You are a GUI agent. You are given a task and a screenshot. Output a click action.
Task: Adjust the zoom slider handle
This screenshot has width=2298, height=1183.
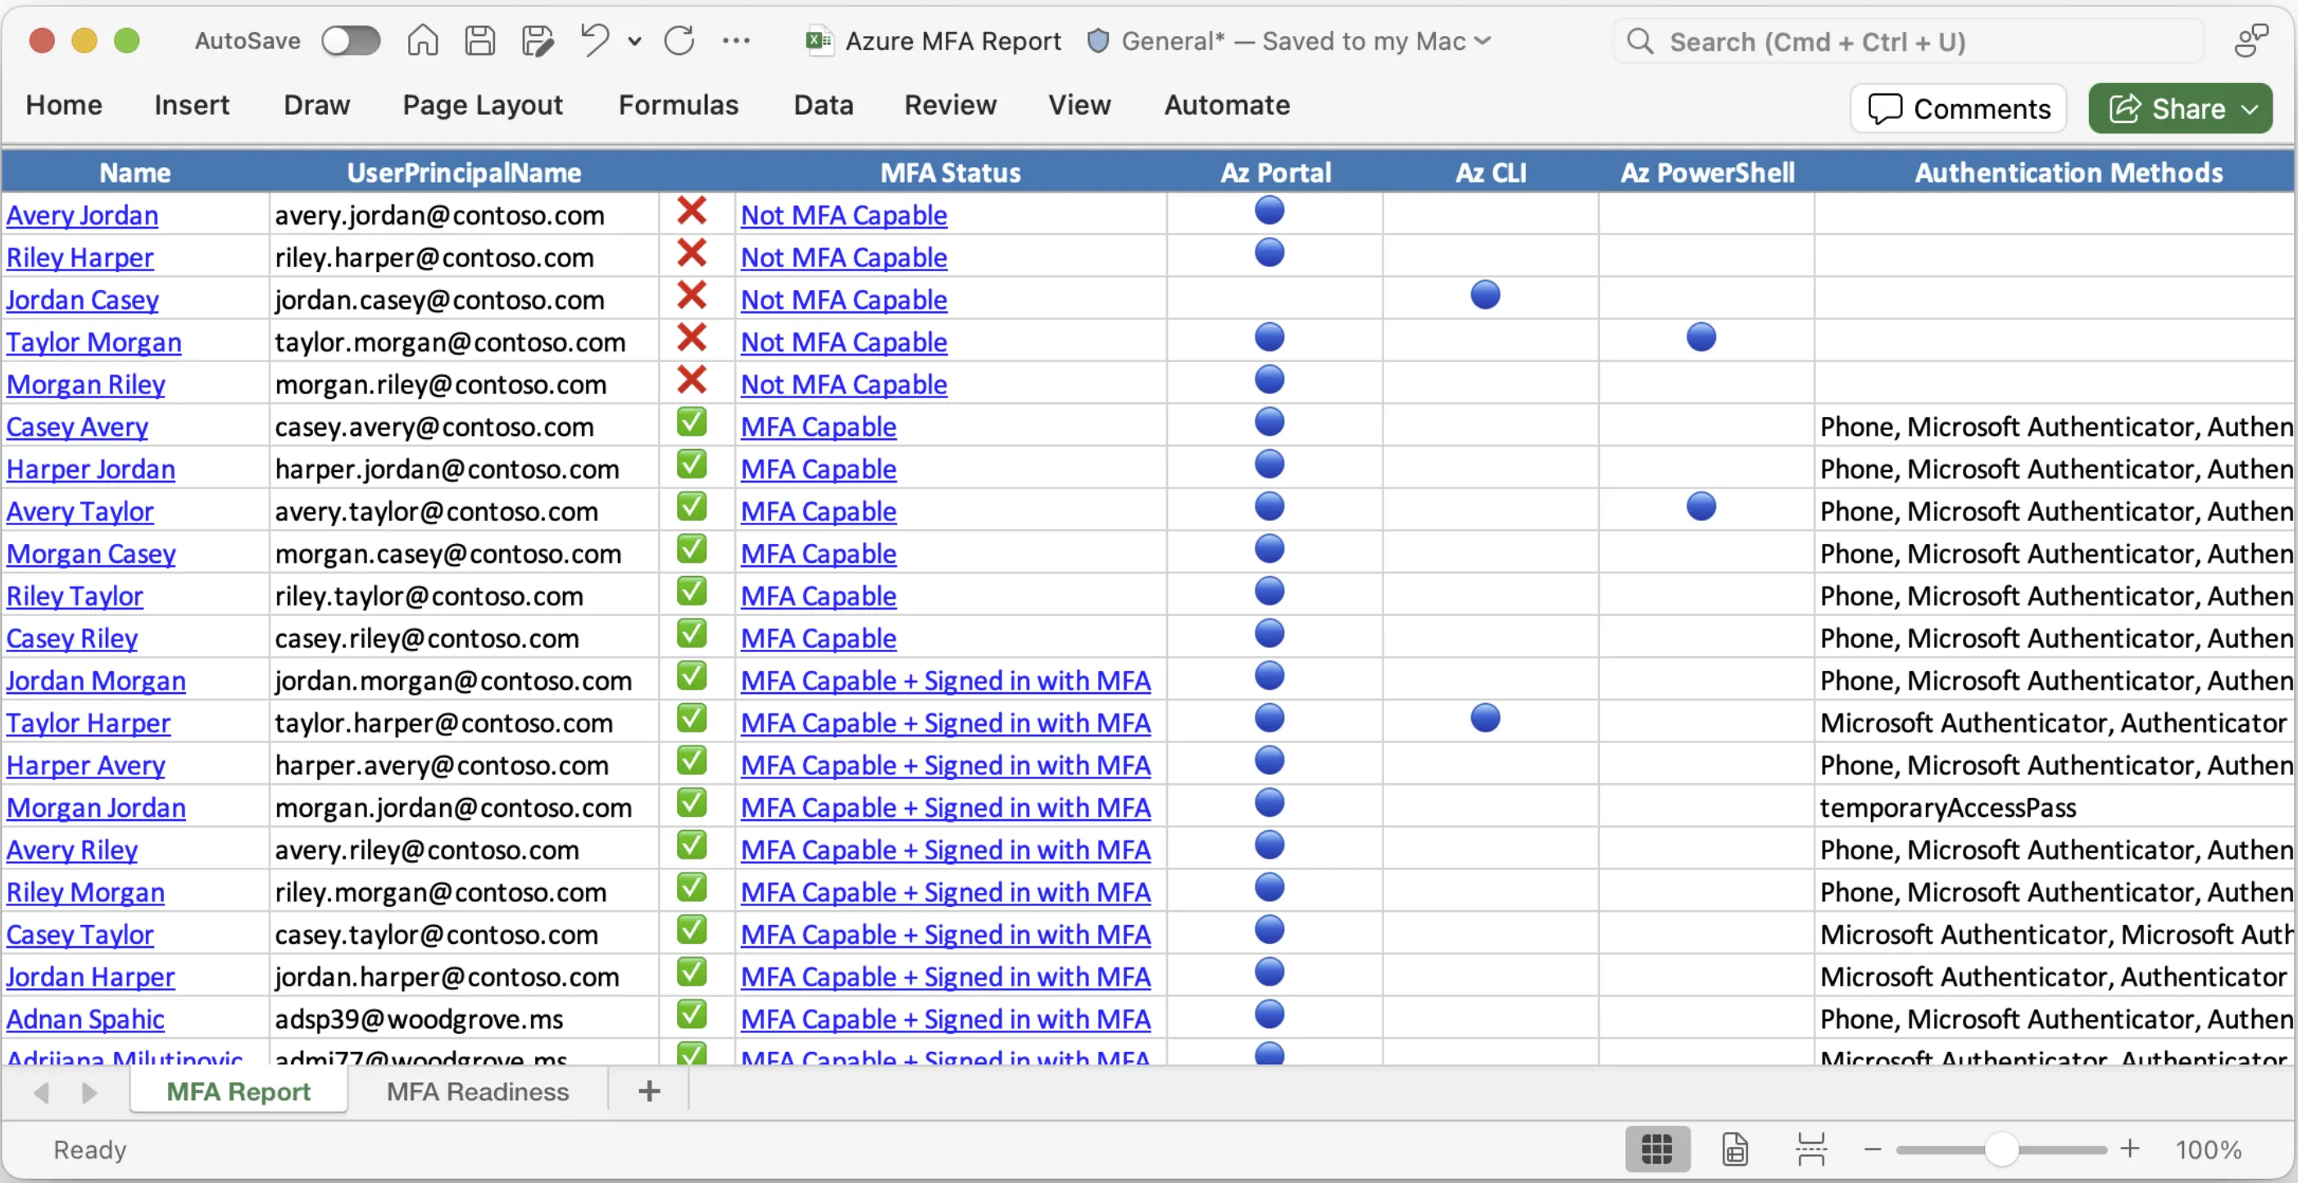pos(2002,1149)
